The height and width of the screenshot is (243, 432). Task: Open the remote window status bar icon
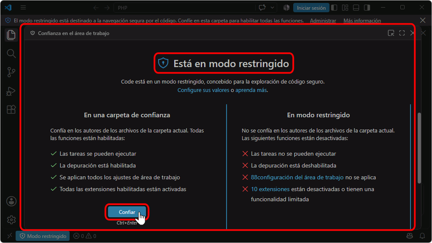point(10,236)
